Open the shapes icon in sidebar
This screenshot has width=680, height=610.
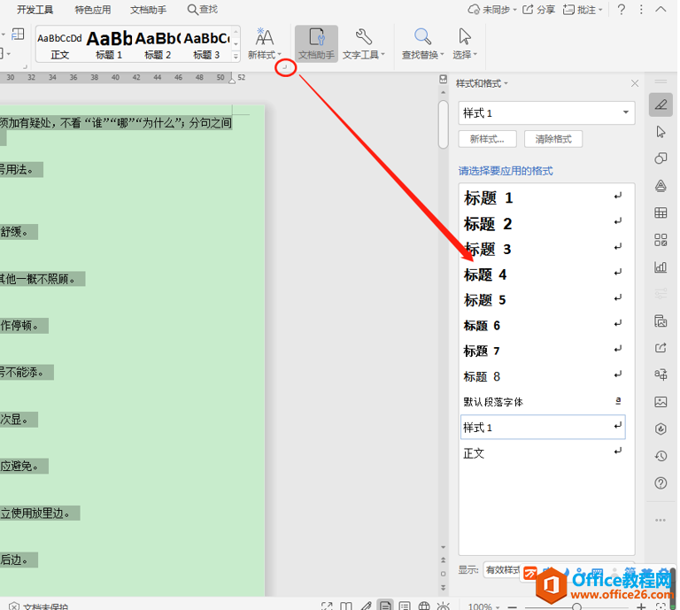point(661,158)
